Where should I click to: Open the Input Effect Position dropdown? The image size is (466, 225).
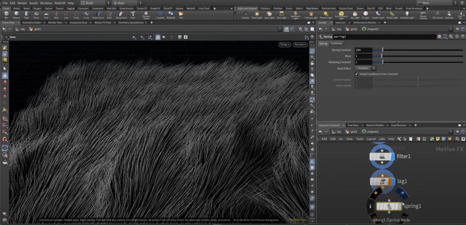365,68
